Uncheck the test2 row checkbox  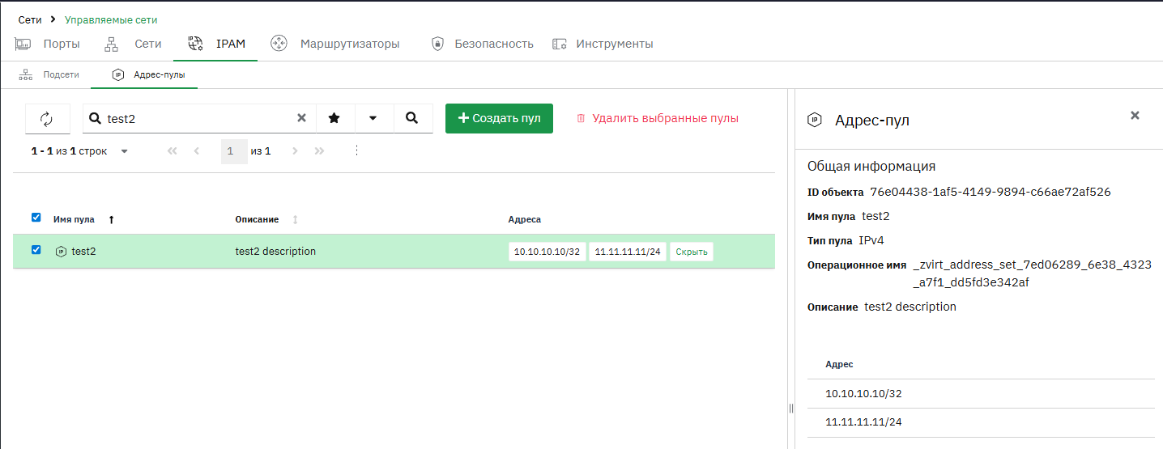pos(36,250)
